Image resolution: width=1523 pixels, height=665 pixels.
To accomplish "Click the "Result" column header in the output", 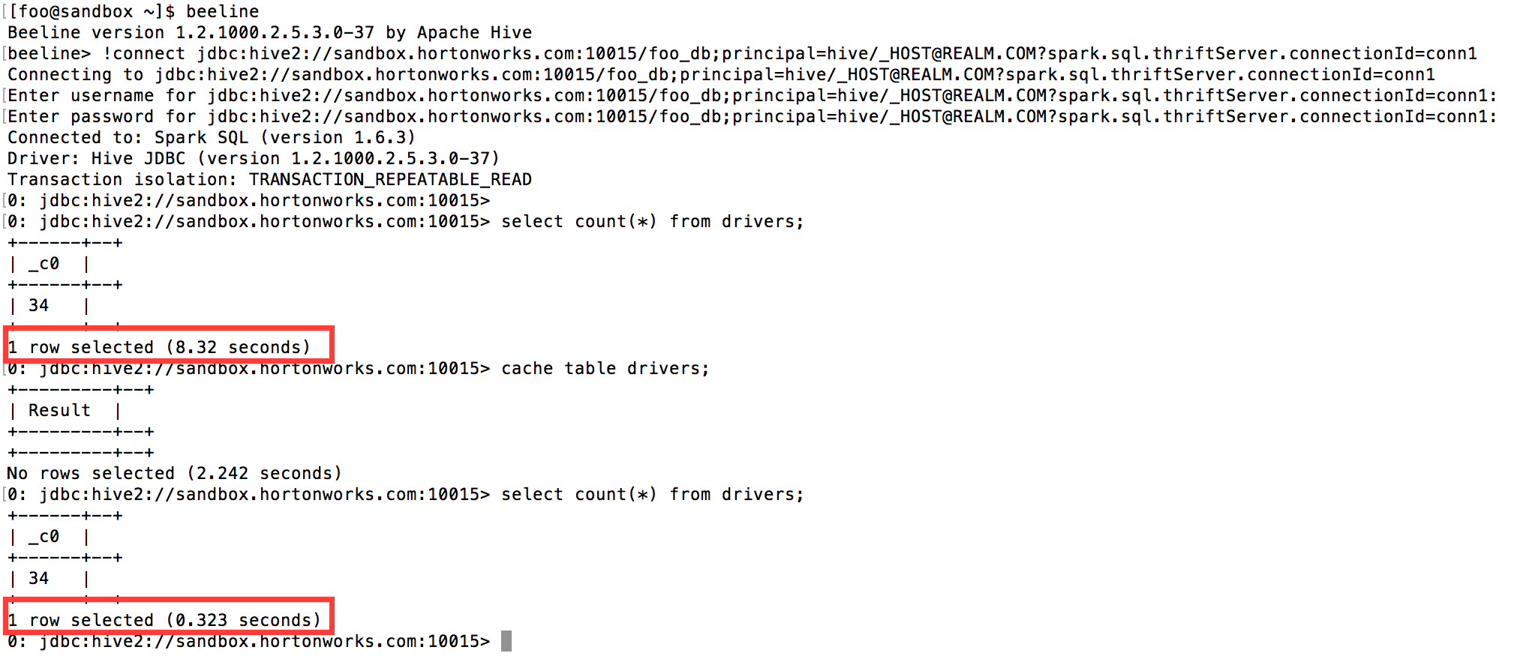I will click(x=59, y=410).
